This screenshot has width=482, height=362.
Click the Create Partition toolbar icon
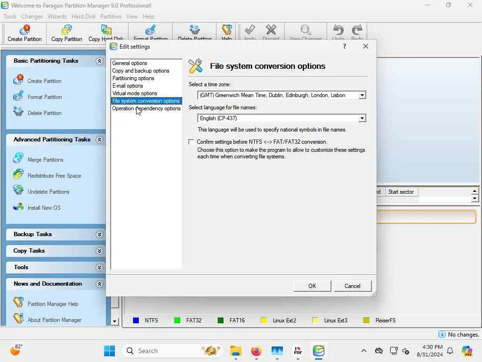[24, 30]
